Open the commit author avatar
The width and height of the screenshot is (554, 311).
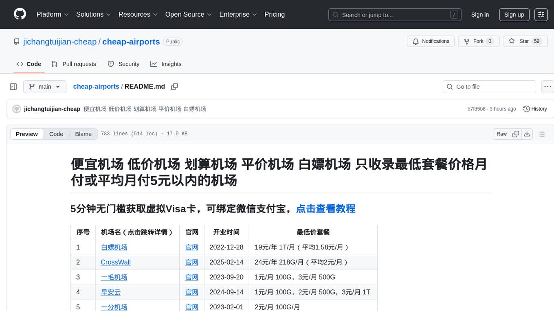pyautogui.click(x=17, y=109)
